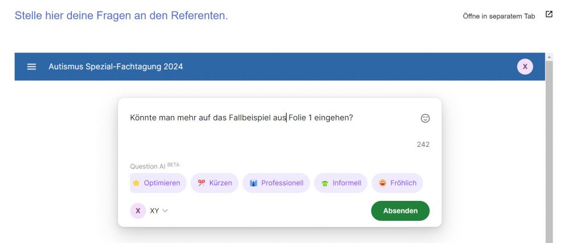Expand the XY name dropdown chevron
Screen dimensions: 584x243
pos(165,211)
